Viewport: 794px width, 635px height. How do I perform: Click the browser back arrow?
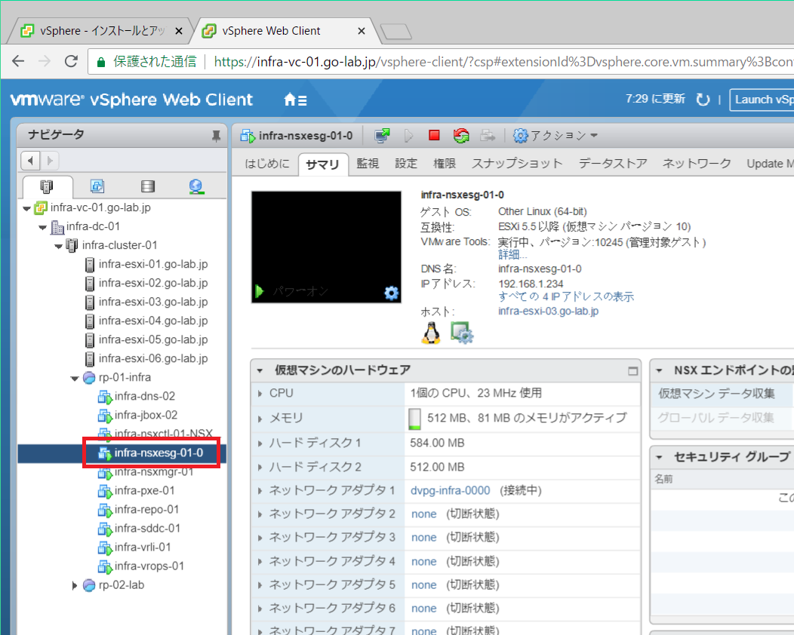pyautogui.click(x=18, y=61)
